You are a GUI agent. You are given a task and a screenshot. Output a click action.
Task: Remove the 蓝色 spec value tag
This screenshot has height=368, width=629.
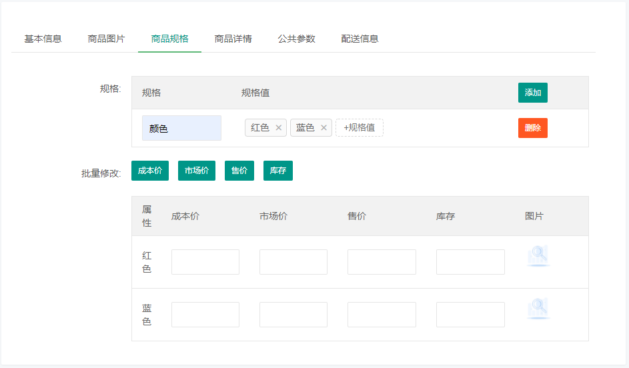click(x=324, y=128)
